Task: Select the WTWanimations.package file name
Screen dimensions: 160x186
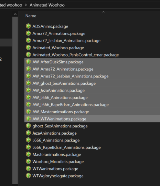Action: point(55,169)
